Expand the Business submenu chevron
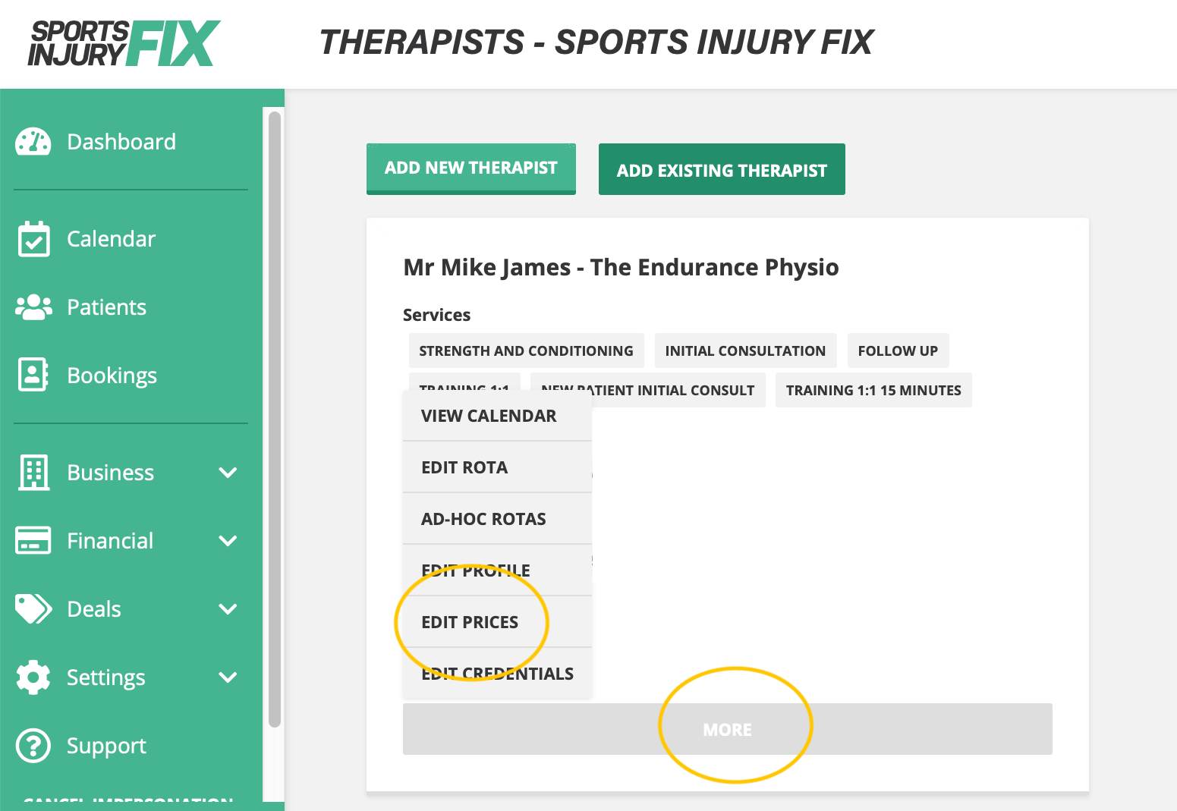Screen dimensions: 1177x811 pyautogui.click(x=228, y=473)
